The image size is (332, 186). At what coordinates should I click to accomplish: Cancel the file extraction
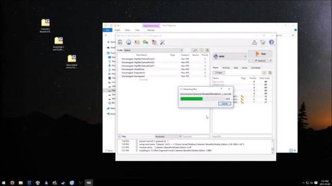coord(225,103)
